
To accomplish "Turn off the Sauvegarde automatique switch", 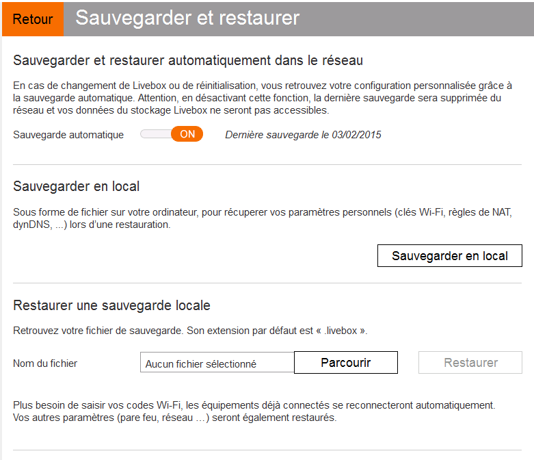I will 172,134.
